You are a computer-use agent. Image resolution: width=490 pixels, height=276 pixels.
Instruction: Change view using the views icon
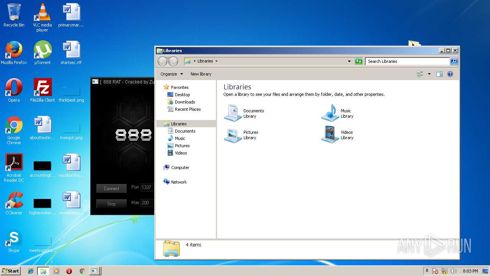pos(420,74)
